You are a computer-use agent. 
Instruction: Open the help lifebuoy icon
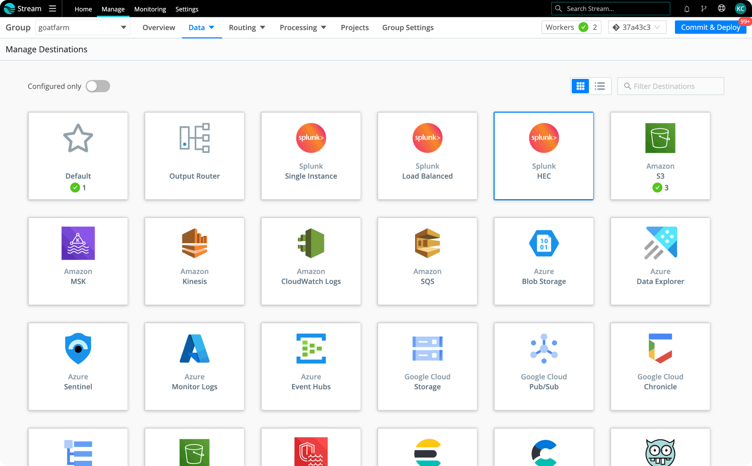[x=721, y=9]
